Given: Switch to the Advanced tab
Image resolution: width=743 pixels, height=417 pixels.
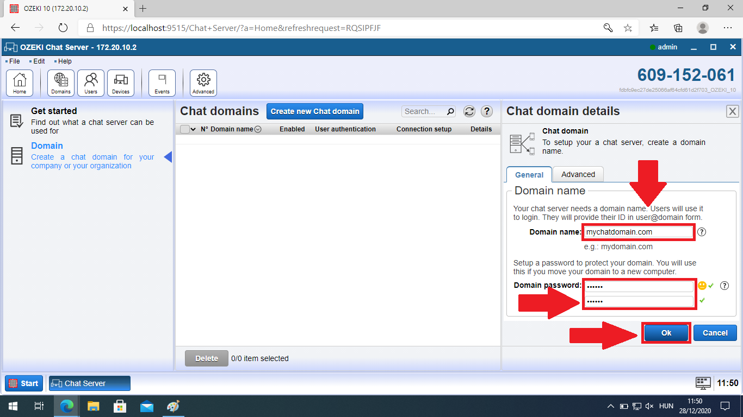Looking at the screenshot, I should [x=578, y=174].
